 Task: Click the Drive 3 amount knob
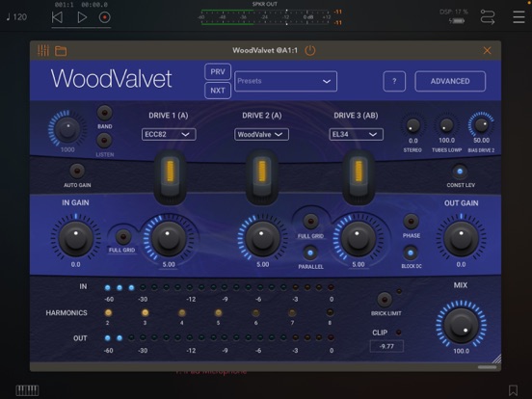point(358,238)
